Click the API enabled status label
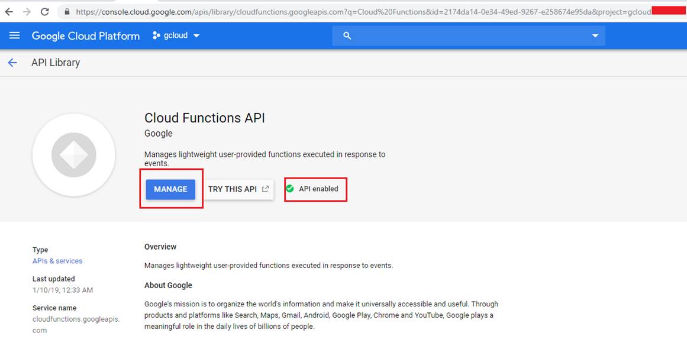Viewport: 687px width, 349px height. pyautogui.click(x=318, y=189)
